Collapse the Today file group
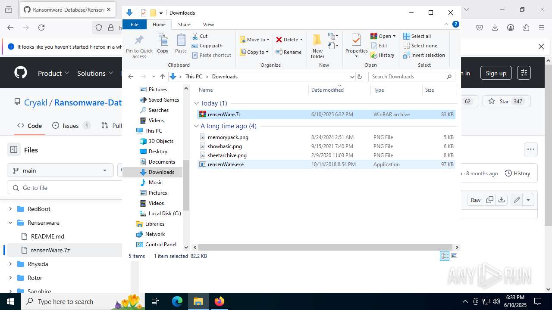 click(x=197, y=103)
